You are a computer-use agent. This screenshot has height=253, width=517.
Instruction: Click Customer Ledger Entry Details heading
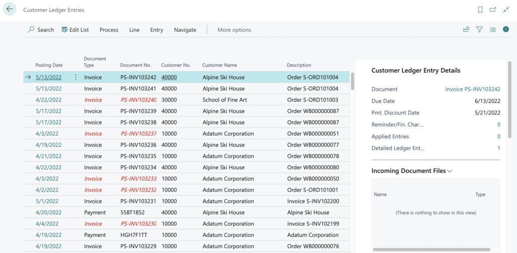[416, 71]
